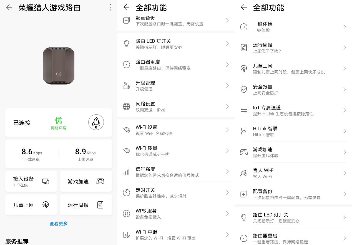Open the 客人 Wi-Fi entry
Screen dimensions: 352x245
[x=293, y=173]
